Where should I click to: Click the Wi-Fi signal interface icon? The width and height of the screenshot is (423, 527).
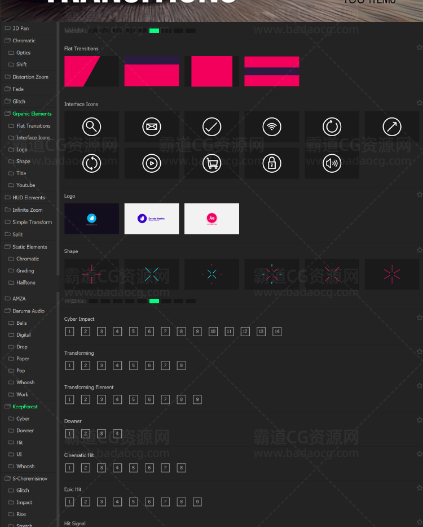(271, 127)
